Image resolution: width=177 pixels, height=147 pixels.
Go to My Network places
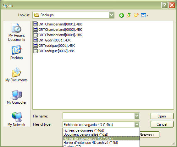coord(16,119)
